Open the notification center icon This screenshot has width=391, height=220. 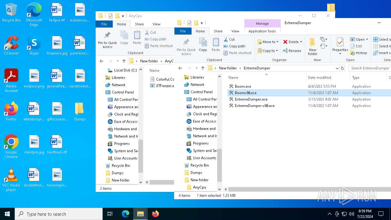(x=381, y=214)
